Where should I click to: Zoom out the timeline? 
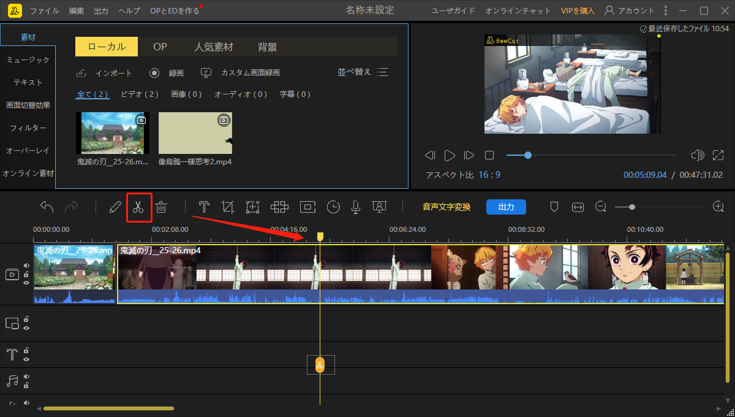601,207
